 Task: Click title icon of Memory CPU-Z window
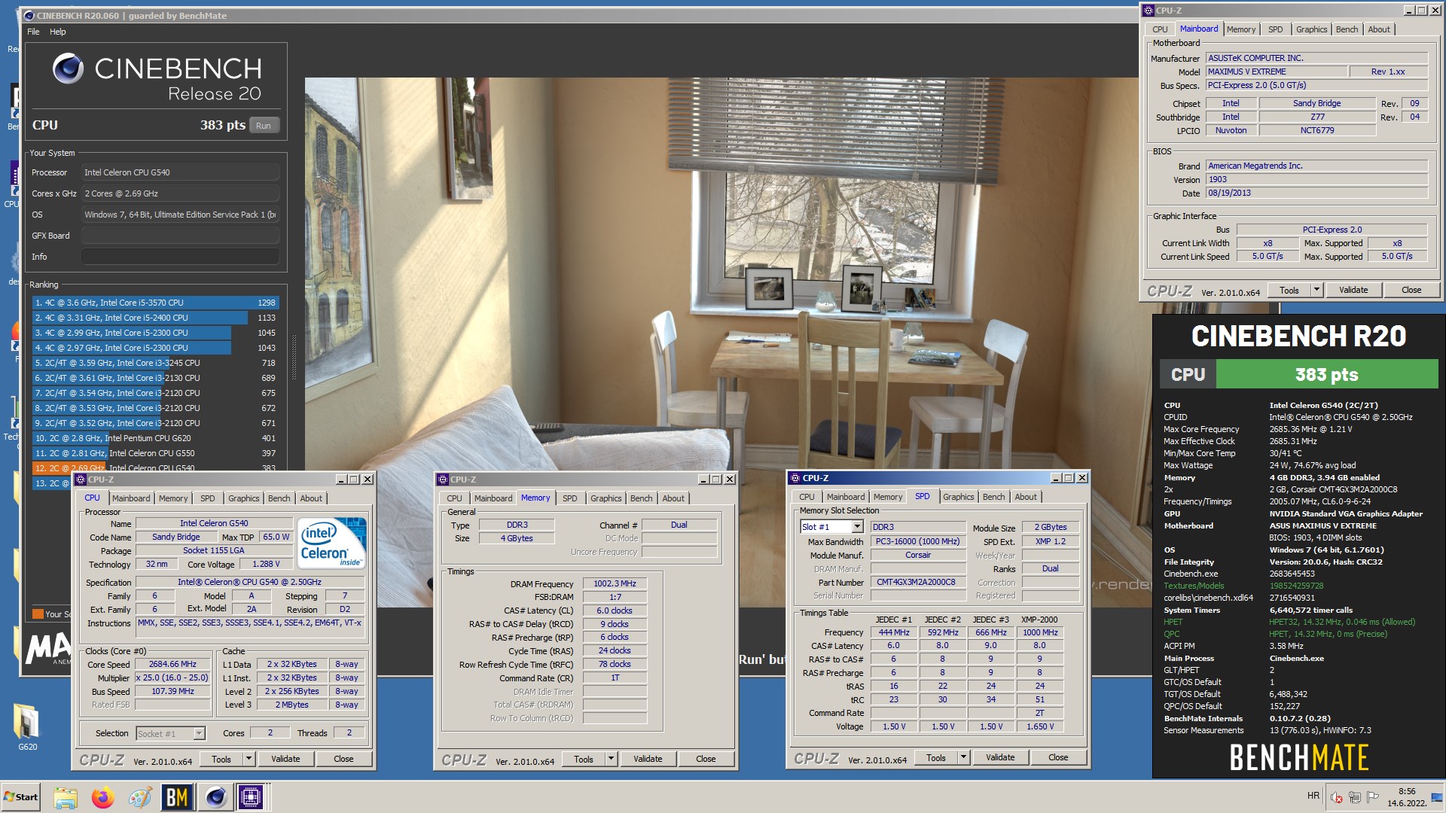pos(443,480)
